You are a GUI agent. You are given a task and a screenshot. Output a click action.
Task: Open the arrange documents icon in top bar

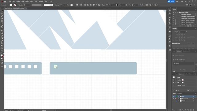[x=182, y=2]
